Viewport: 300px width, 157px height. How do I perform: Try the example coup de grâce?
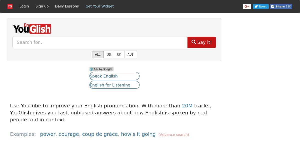tap(100, 134)
